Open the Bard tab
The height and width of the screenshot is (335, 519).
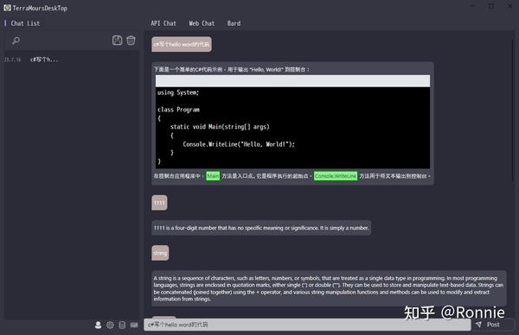click(x=234, y=23)
